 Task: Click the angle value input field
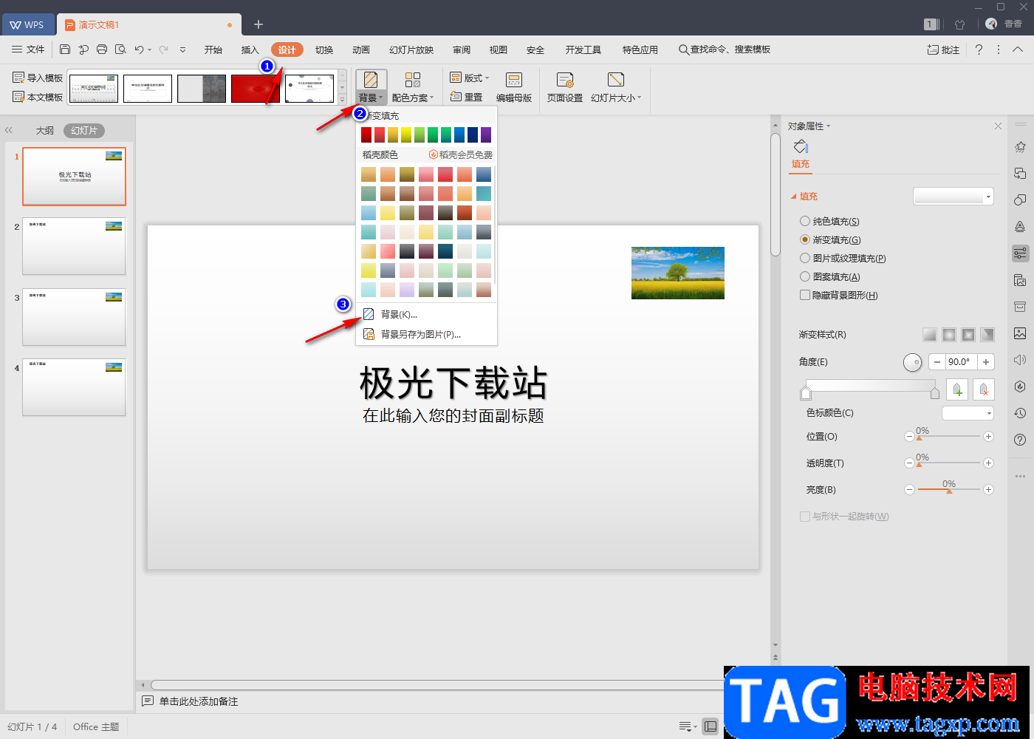coord(962,362)
